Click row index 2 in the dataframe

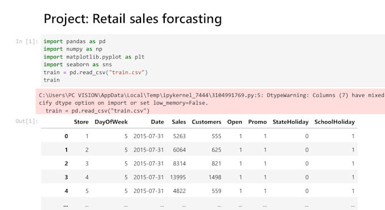click(66, 164)
